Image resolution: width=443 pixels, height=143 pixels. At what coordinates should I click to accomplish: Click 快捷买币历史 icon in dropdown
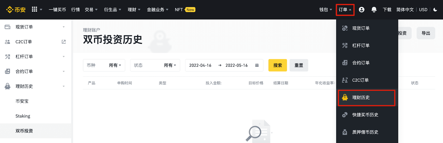click(x=345, y=115)
